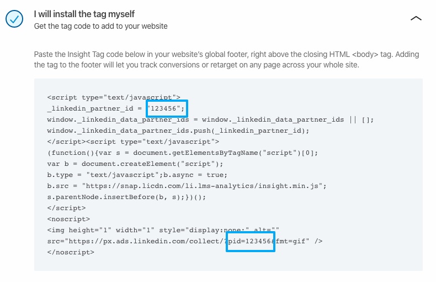
Task: Click the img height width line
Action: [x=163, y=230]
